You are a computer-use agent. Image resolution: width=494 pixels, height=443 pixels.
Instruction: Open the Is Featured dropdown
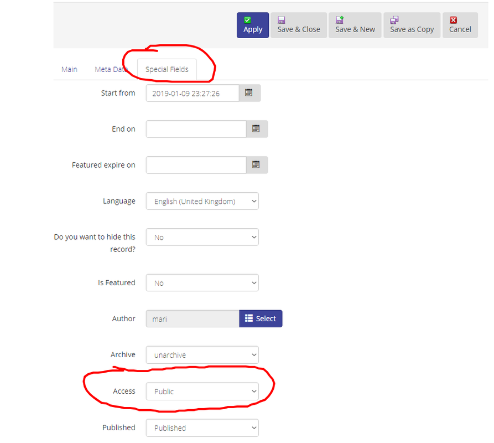point(202,283)
